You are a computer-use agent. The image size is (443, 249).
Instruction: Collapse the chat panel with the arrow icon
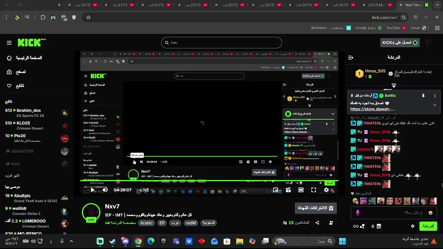coord(351,57)
